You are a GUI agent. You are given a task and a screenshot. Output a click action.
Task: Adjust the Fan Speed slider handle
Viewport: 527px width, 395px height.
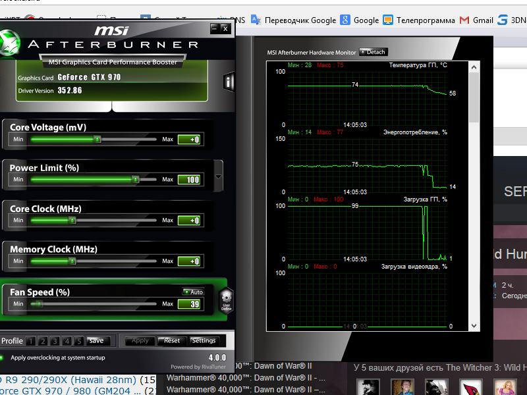click(40, 304)
